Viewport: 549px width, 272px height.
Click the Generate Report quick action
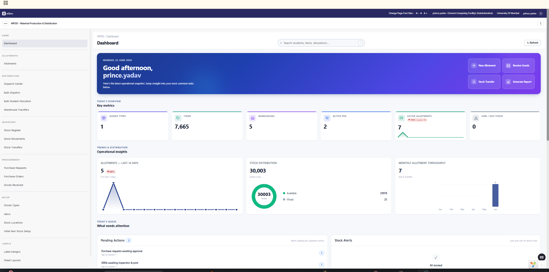pyautogui.click(x=518, y=82)
